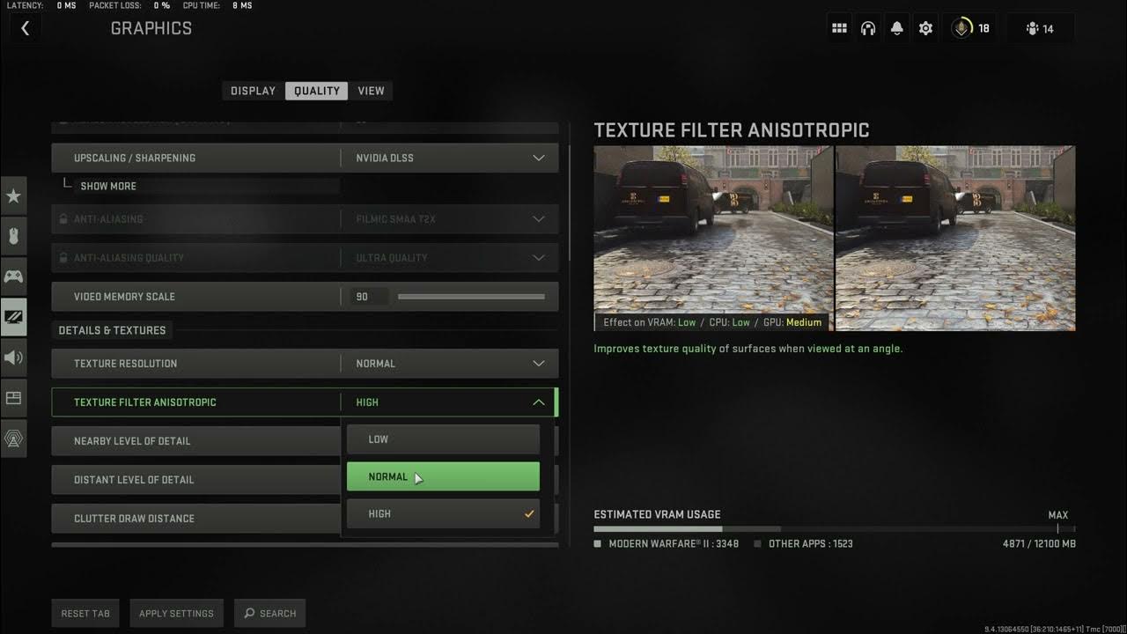Click the NVIDIA DLSS value
1127x634 pixels.
tap(385, 158)
